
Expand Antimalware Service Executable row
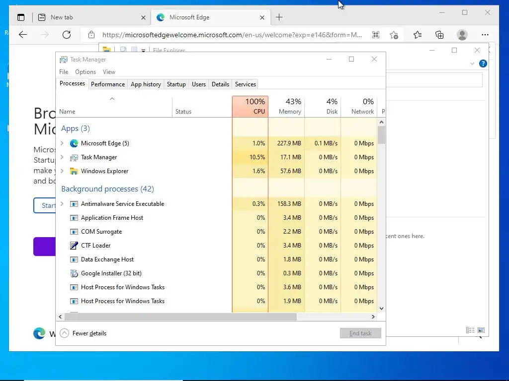pyautogui.click(x=62, y=203)
